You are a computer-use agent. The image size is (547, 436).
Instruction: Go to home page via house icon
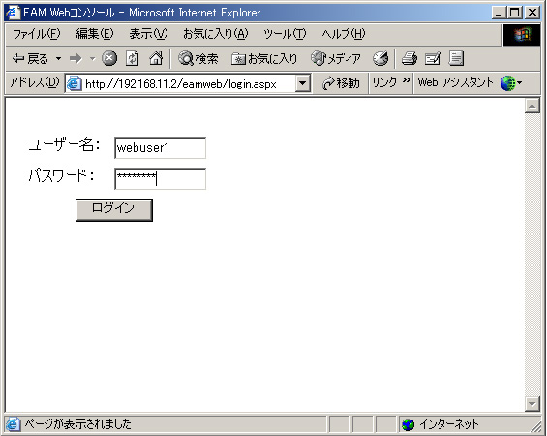156,58
